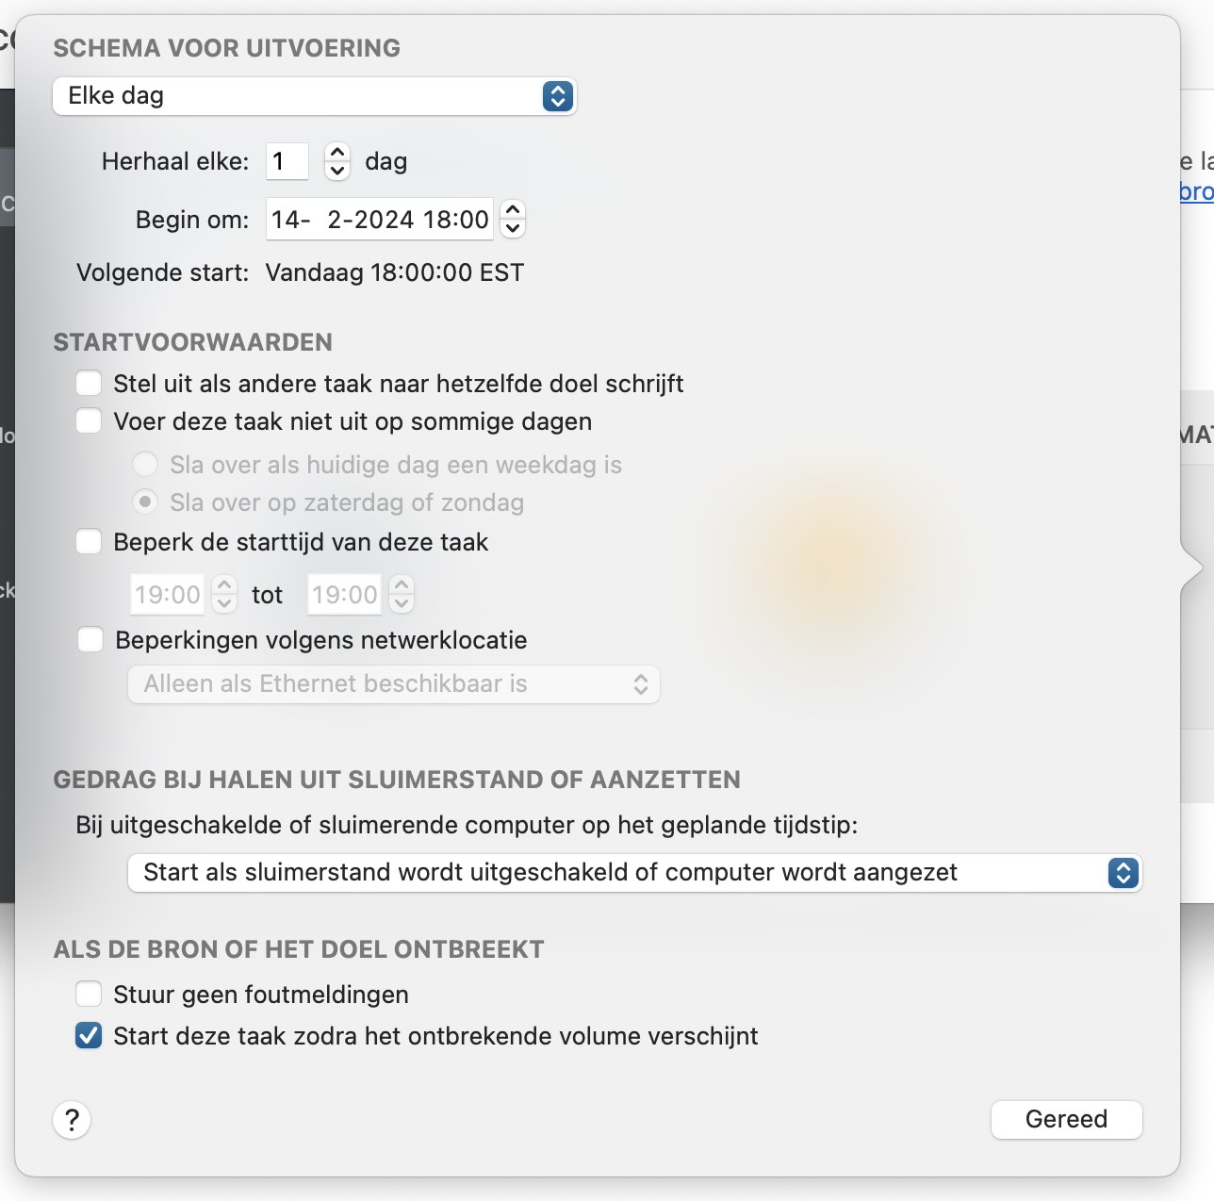The image size is (1214, 1201).
Task: Open the Start als sluimerstand wordt uitgeschakeld dropdown
Action: (634, 873)
